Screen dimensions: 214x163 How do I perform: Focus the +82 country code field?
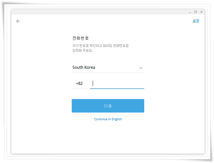[x=79, y=83]
